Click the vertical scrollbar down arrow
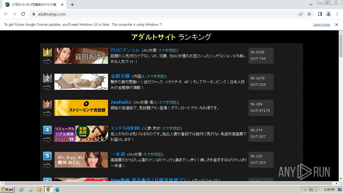This screenshot has width=343, height=193. [341, 179]
